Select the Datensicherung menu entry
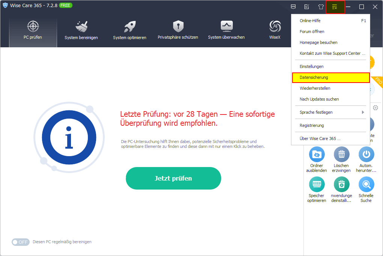 (331, 77)
